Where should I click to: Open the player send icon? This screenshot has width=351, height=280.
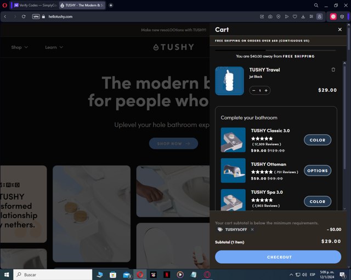pyautogui.click(x=286, y=16)
